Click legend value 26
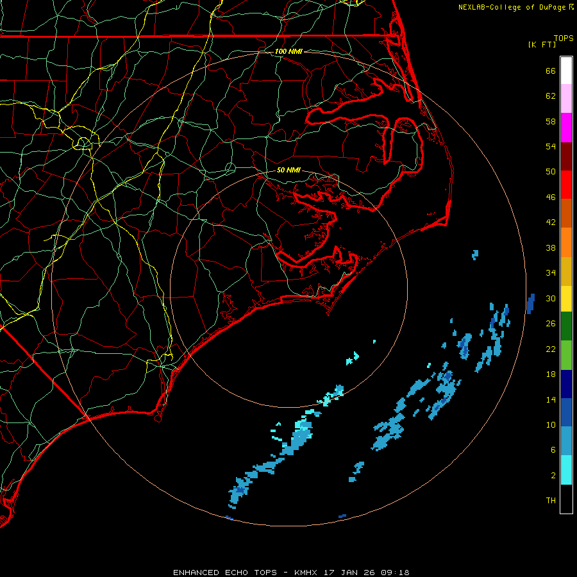This screenshot has height=577, width=577. (551, 324)
